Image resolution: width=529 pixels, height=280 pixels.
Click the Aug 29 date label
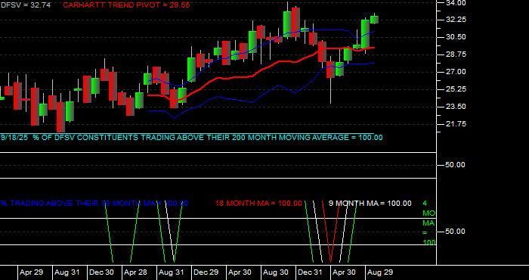[x=380, y=272]
